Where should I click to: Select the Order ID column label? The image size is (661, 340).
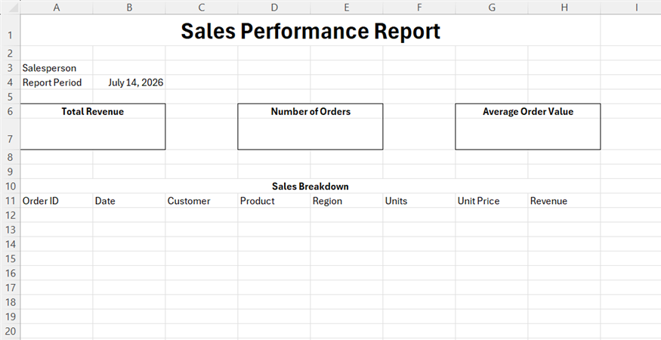(57, 201)
